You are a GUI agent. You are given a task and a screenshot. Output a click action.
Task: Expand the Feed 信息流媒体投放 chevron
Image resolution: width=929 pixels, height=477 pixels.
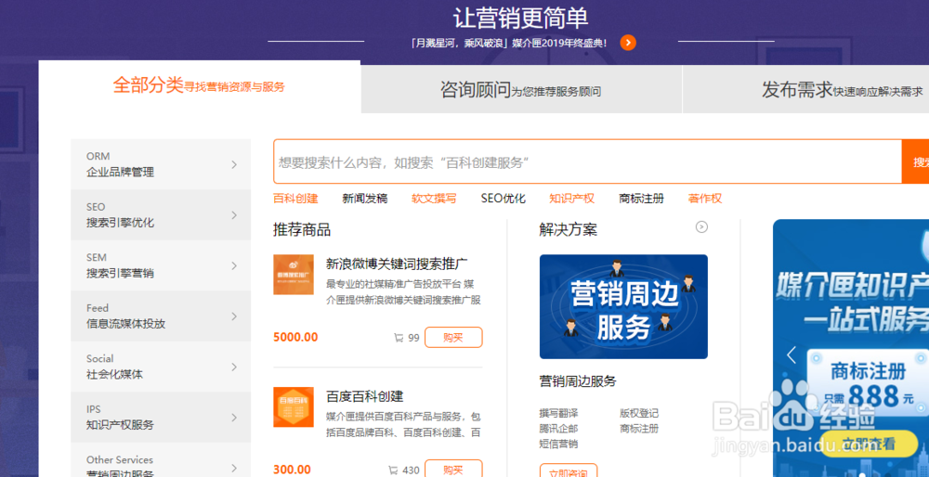pos(234,316)
